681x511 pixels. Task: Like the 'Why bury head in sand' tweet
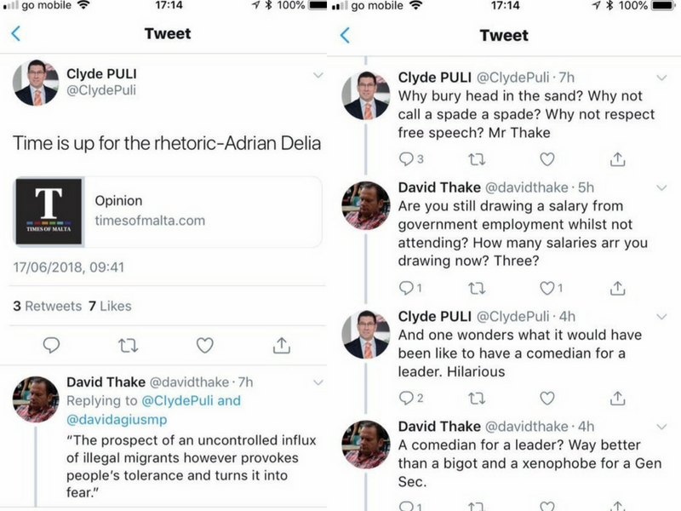pyautogui.click(x=547, y=158)
